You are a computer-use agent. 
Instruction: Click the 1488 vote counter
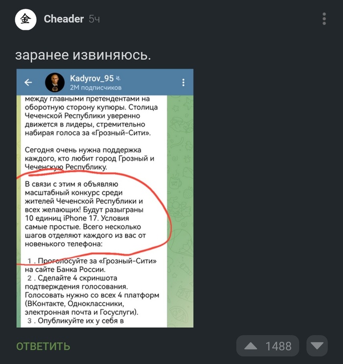tap(279, 346)
